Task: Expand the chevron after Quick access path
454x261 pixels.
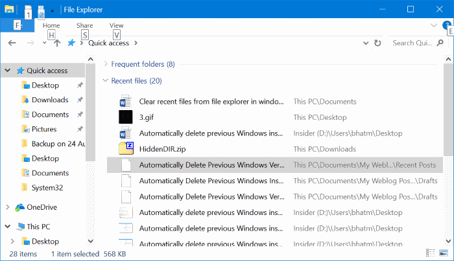Action: (136, 43)
